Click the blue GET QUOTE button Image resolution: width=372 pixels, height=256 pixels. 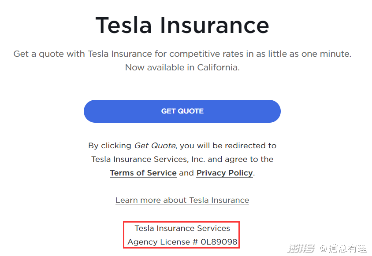pyautogui.click(x=182, y=111)
